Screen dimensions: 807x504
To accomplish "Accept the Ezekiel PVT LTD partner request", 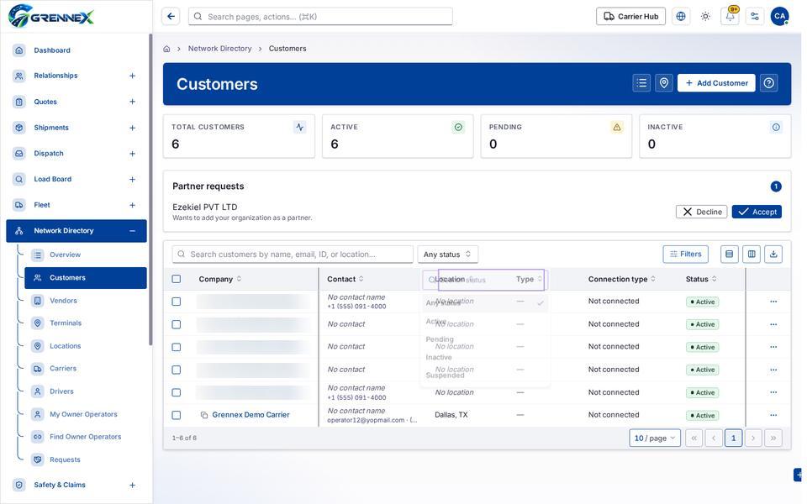I will click(x=757, y=212).
